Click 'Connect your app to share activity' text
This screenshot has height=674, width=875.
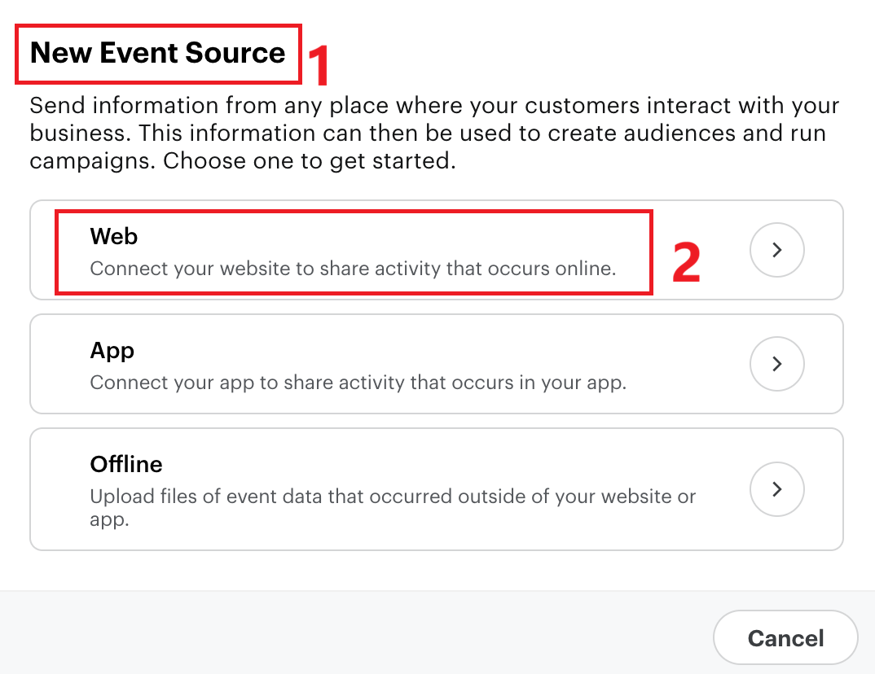click(x=358, y=383)
